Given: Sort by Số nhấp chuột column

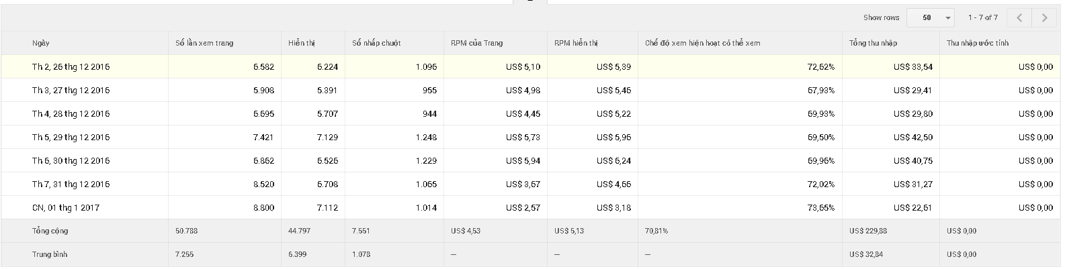Looking at the screenshot, I should click(x=376, y=43).
